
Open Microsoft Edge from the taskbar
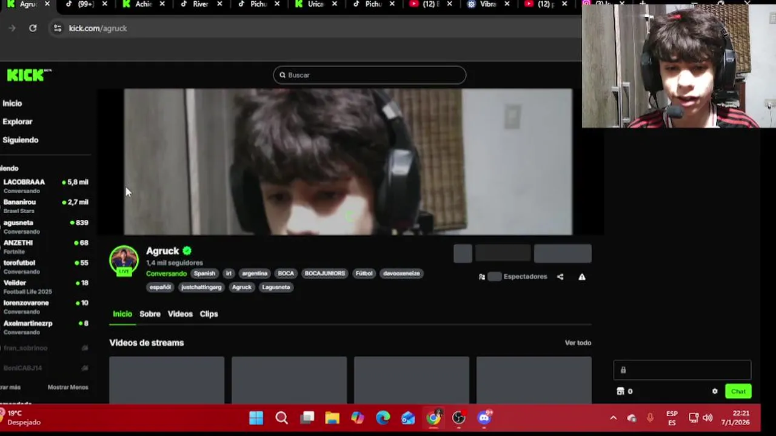pos(383,418)
